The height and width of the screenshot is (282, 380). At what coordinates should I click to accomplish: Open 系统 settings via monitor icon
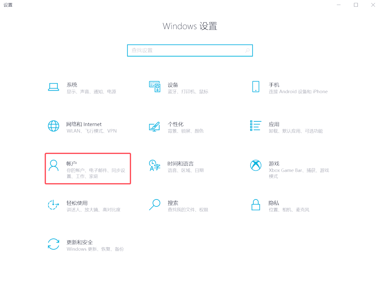[53, 87]
